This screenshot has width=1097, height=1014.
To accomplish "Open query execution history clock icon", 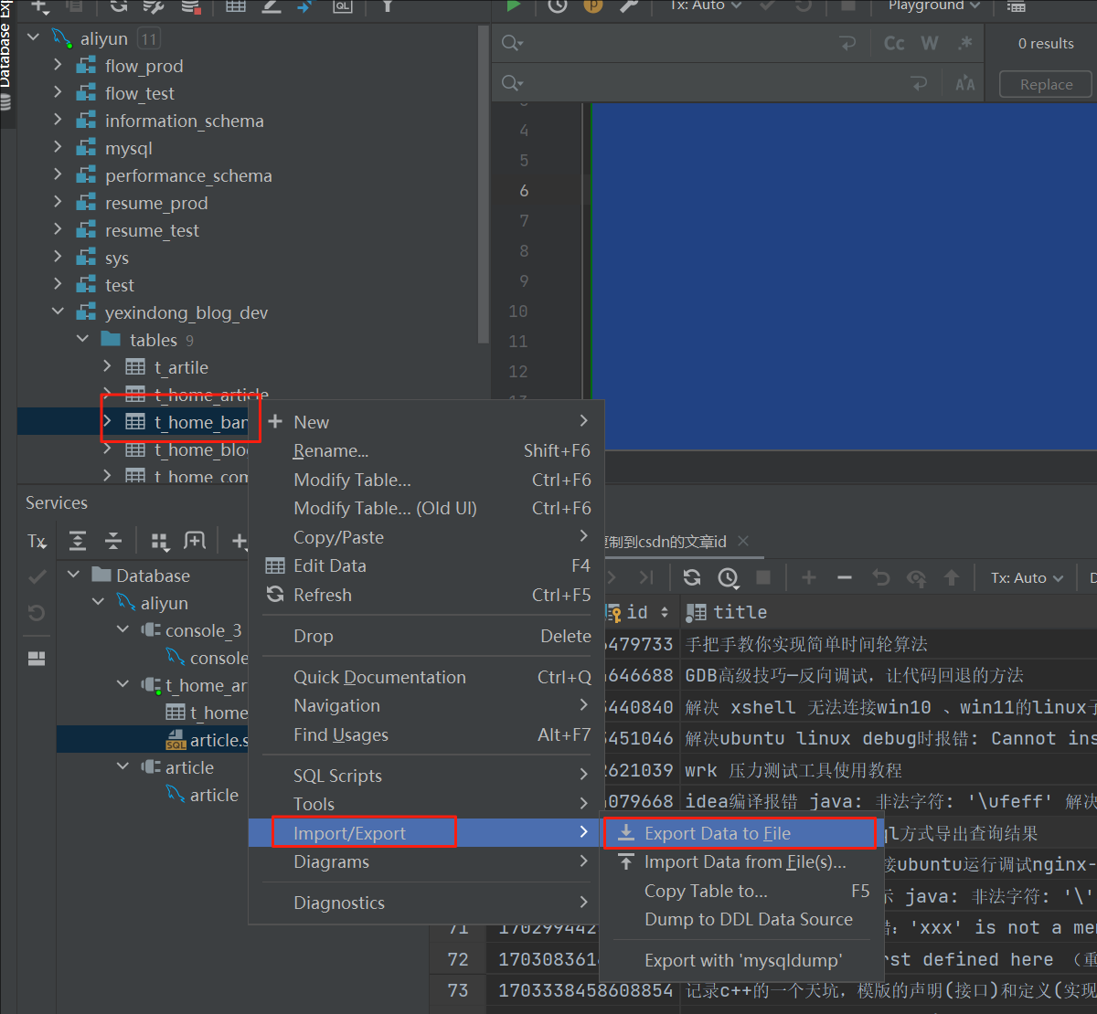I will [557, 7].
